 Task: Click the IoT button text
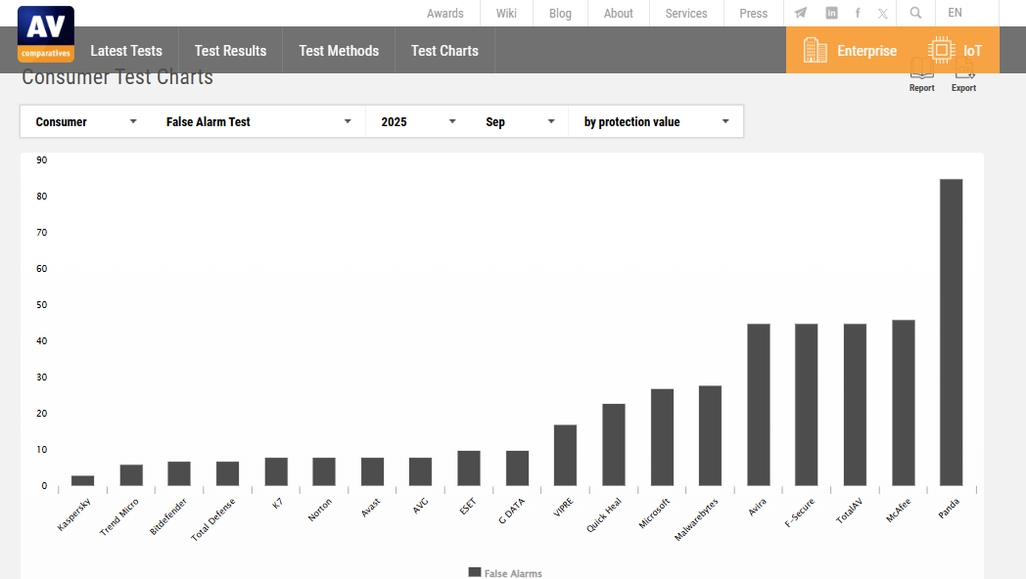(x=972, y=50)
